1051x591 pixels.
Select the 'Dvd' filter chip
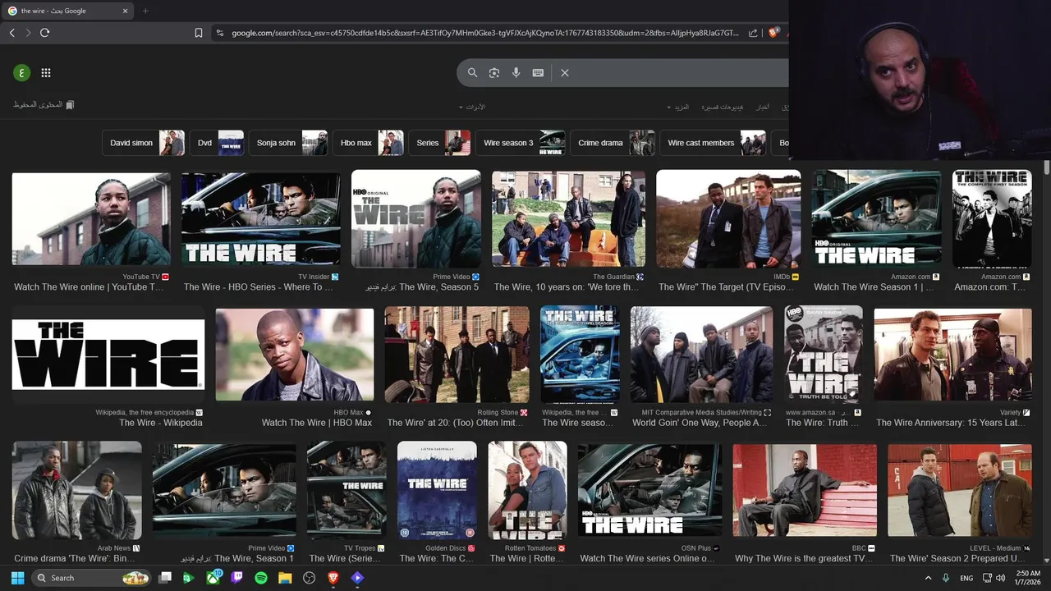pos(217,143)
